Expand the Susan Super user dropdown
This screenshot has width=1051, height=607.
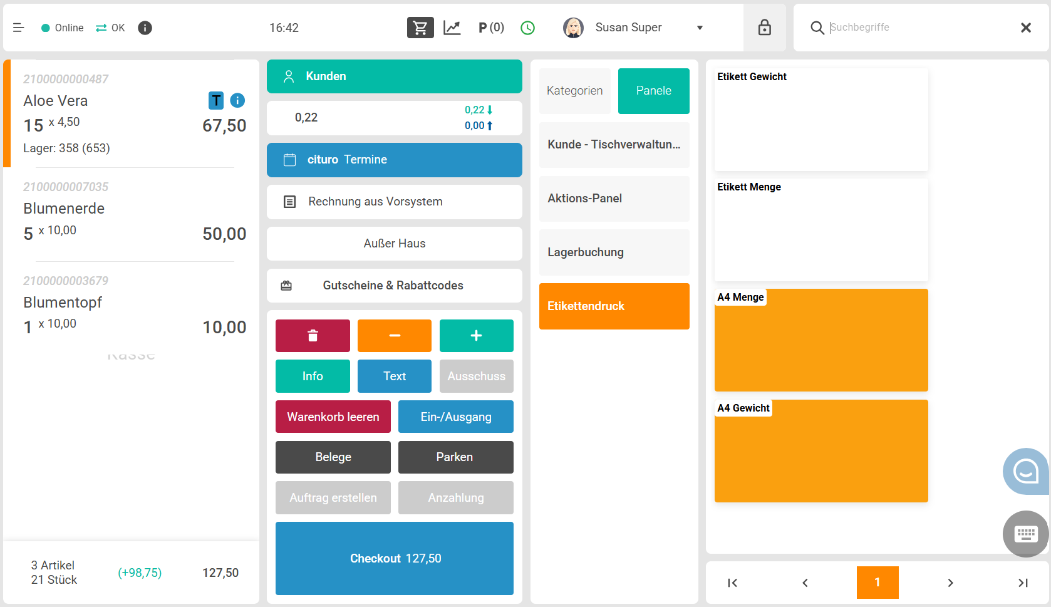coord(700,28)
